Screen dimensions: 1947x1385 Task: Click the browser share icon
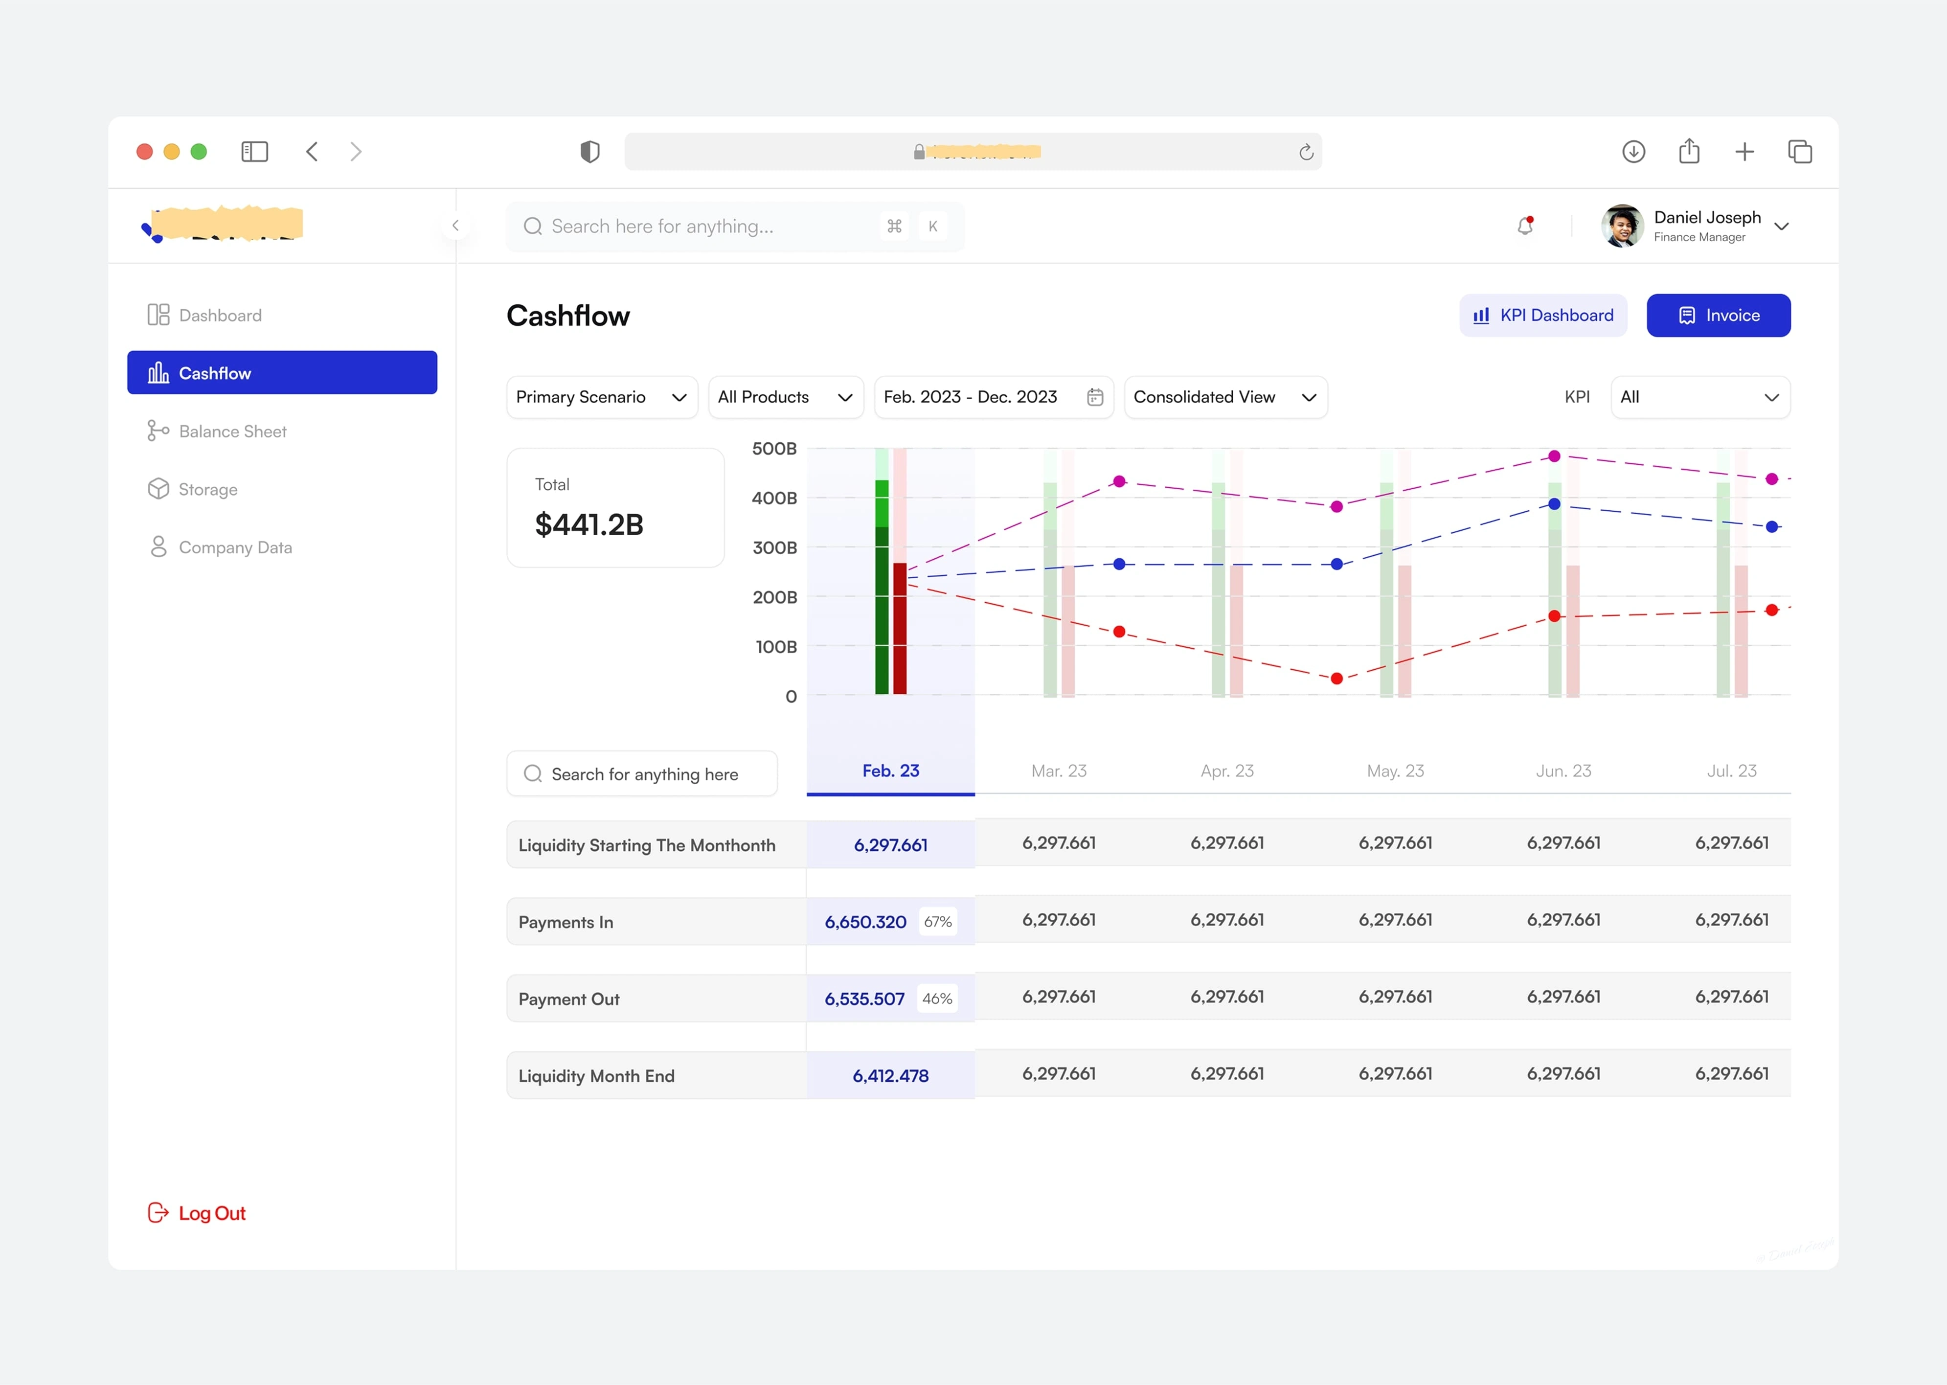click(x=1689, y=152)
